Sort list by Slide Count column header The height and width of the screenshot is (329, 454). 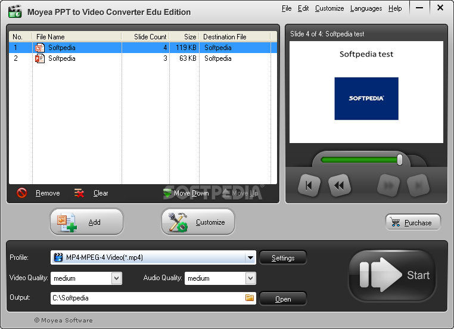pyautogui.click(x=145, y=37)
